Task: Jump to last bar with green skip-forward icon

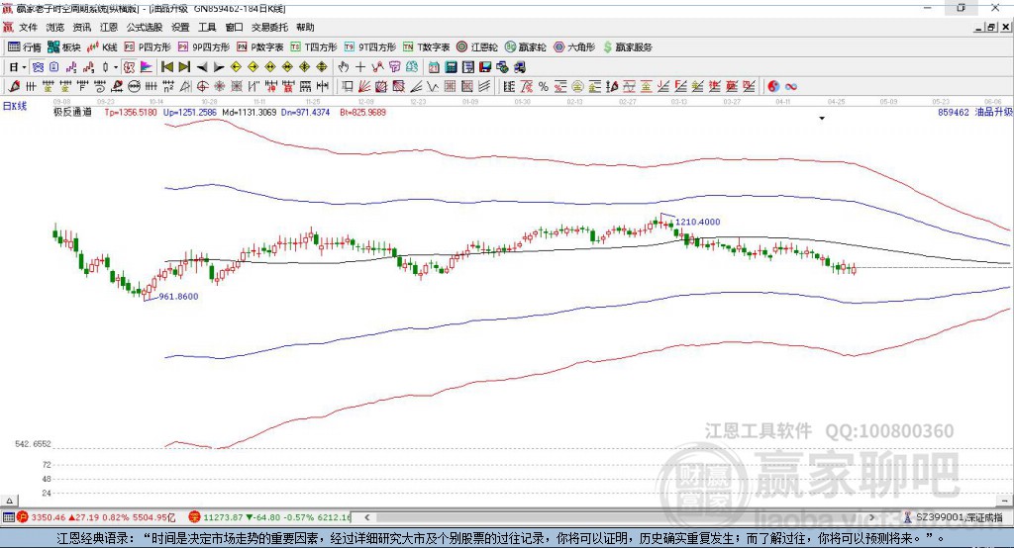Action: pyautogui.click(x=184, y=67)
